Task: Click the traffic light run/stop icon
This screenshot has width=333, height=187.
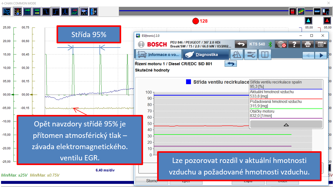Action: coord(18,11)
